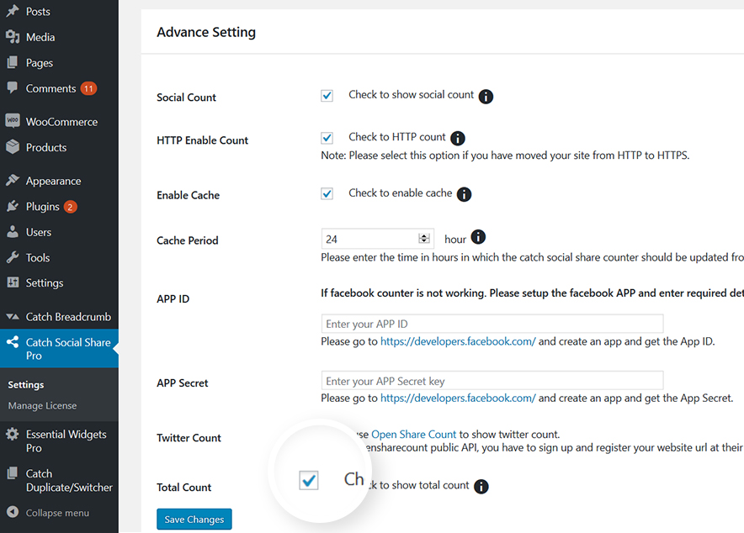
Task: Click the Essential Widgets Pro gear icon
Action: point(13,434)
